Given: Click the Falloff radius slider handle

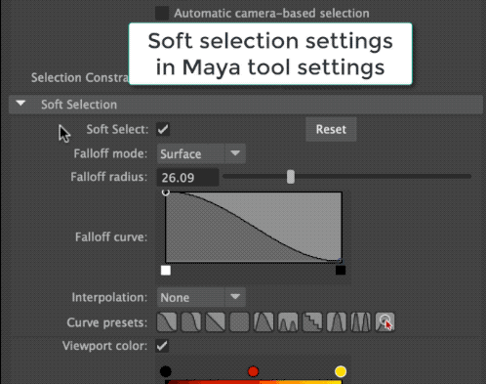Looking at the screenshot, I should point(291,177).
